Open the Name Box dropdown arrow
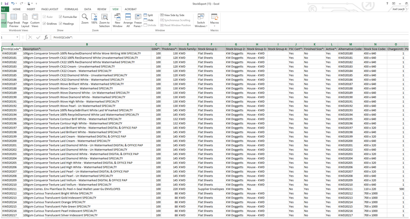This screenshot has height=219, width=410. [x=17, y=37]
